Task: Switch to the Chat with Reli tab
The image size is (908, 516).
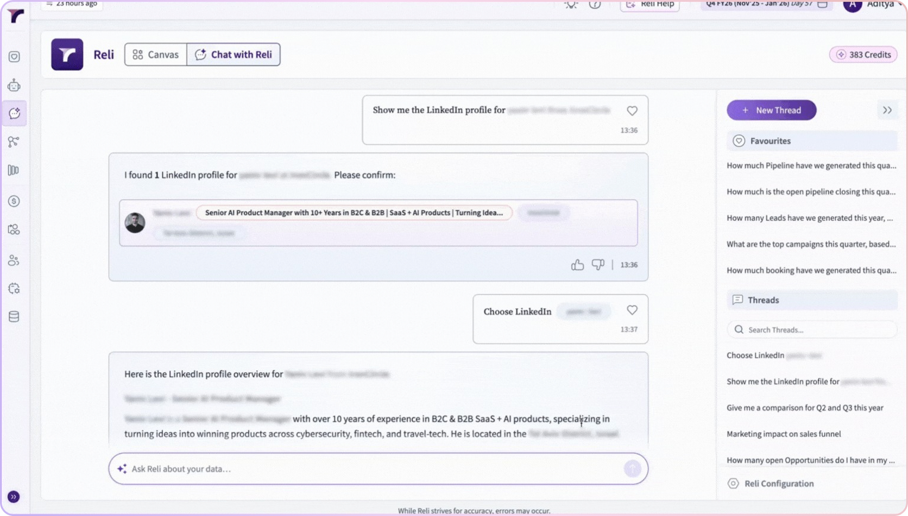Action: (234, 55)
